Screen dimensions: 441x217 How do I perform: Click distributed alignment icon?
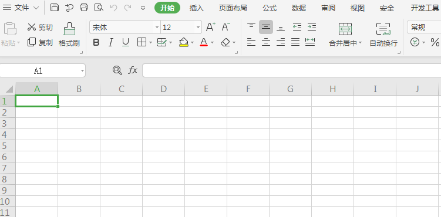click(310, 42)
